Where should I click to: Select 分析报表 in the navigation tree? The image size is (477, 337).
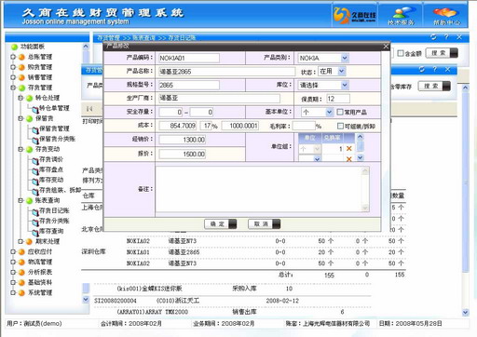click(x=40, y=272)
